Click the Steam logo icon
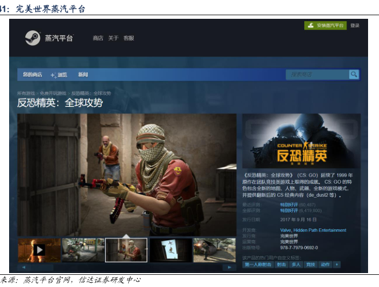The height and width of the screenshot is (287, 379). (x=33, y=38)
